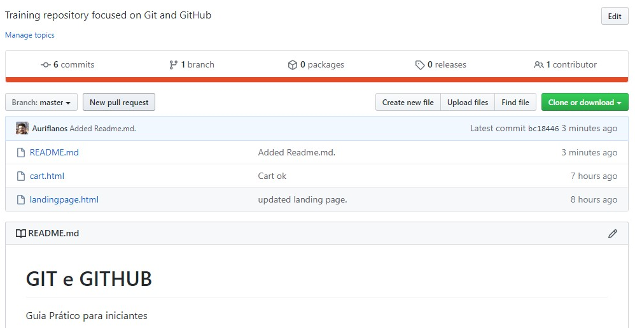The width and height of the screenshot is (635, 328).
Task: Edit the README.md with pencil icon
Action: click(x=612, y=234)
